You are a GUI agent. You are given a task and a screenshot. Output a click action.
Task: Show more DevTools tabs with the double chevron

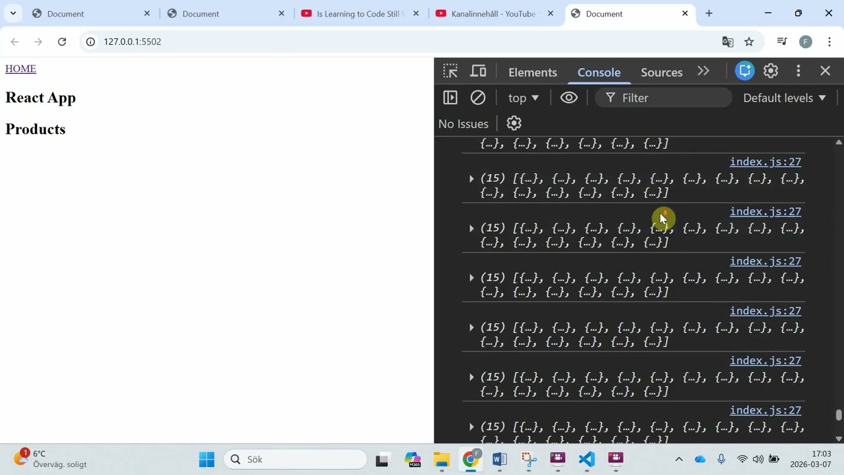704,71
